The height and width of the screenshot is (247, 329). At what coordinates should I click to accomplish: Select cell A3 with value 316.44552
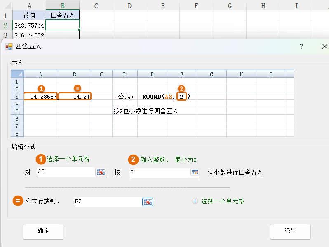click(29, 35)
